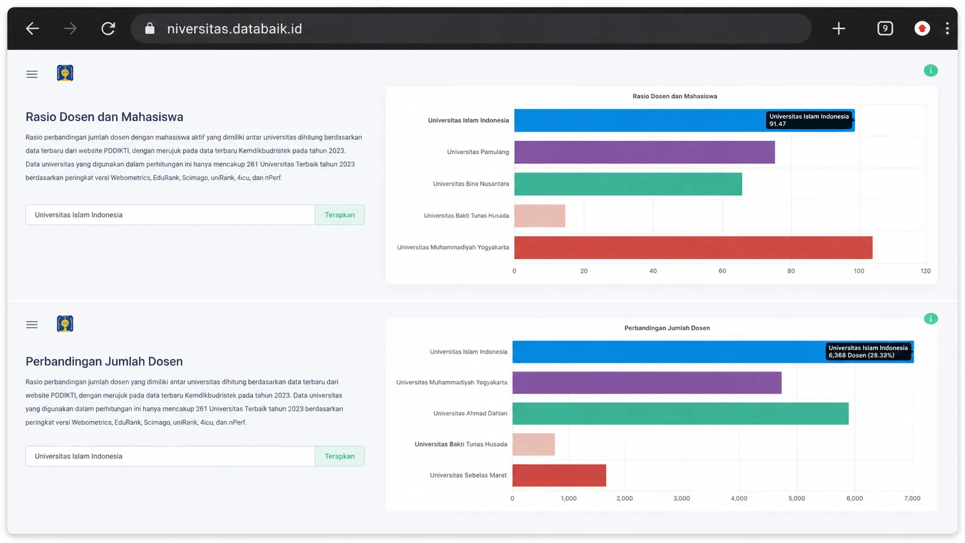Click pink Universitas Bakti Tunas Husada bar in lecturer chart
Viewport: 965px width, 543px height.
click(533, 444)
